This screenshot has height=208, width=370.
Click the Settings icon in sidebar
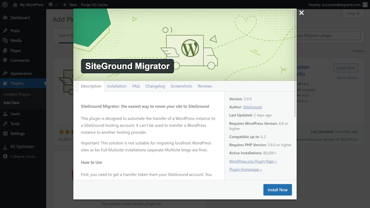tap(5, 134)
